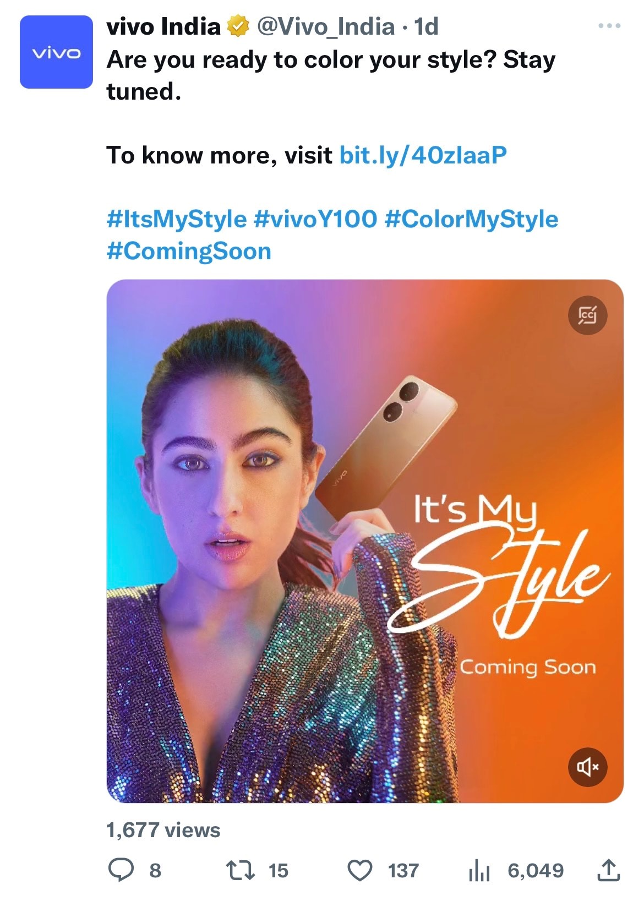Tap the retweet arrows icon
Viewport: 644px width, 901px height.
point(241,870)
